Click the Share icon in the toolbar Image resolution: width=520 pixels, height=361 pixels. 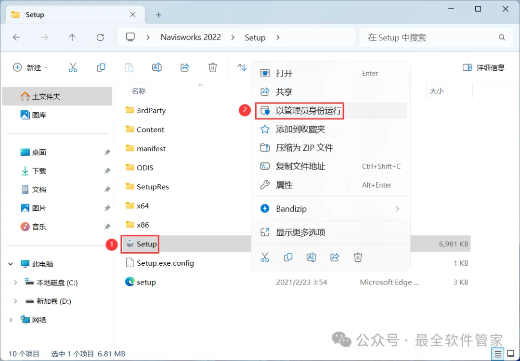coord(185,67)
